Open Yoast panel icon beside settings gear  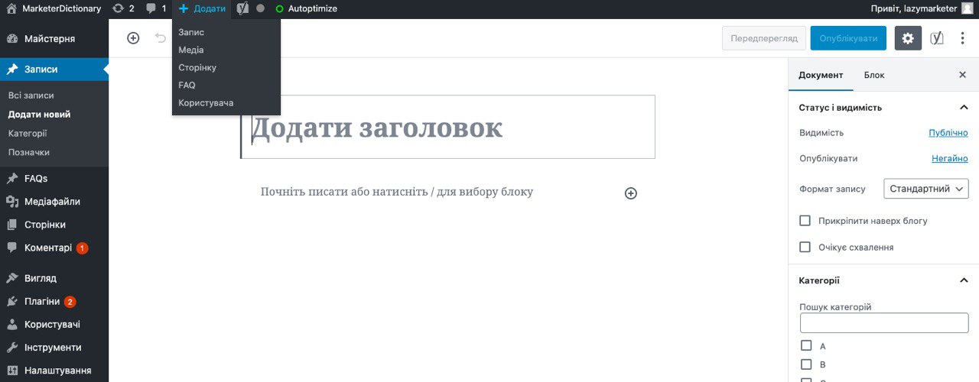point(937,38)
